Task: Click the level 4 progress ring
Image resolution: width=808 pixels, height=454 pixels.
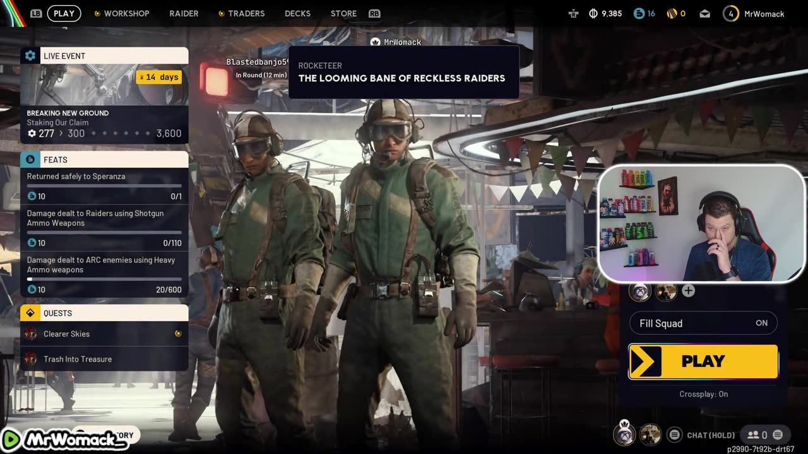Action: (731, 13)
